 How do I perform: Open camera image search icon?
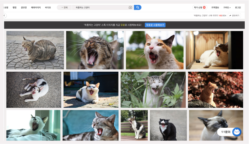pyautogui.click(x=130, y=7)
